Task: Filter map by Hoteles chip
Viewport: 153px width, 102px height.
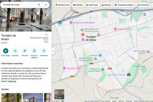Action: pos(78,5)
